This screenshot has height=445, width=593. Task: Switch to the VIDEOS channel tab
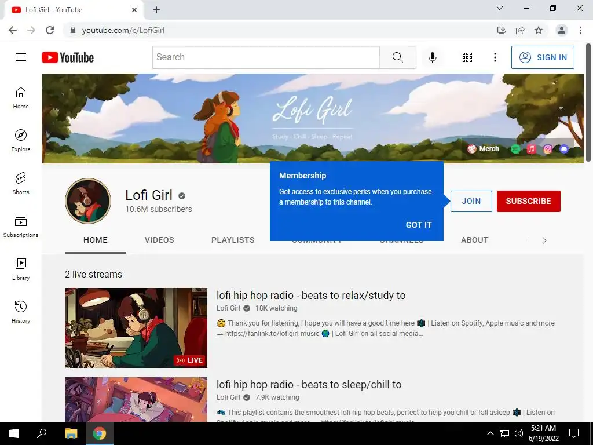point(159,240)
